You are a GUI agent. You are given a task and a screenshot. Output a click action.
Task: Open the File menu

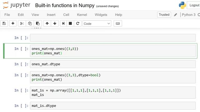(7, 15)
